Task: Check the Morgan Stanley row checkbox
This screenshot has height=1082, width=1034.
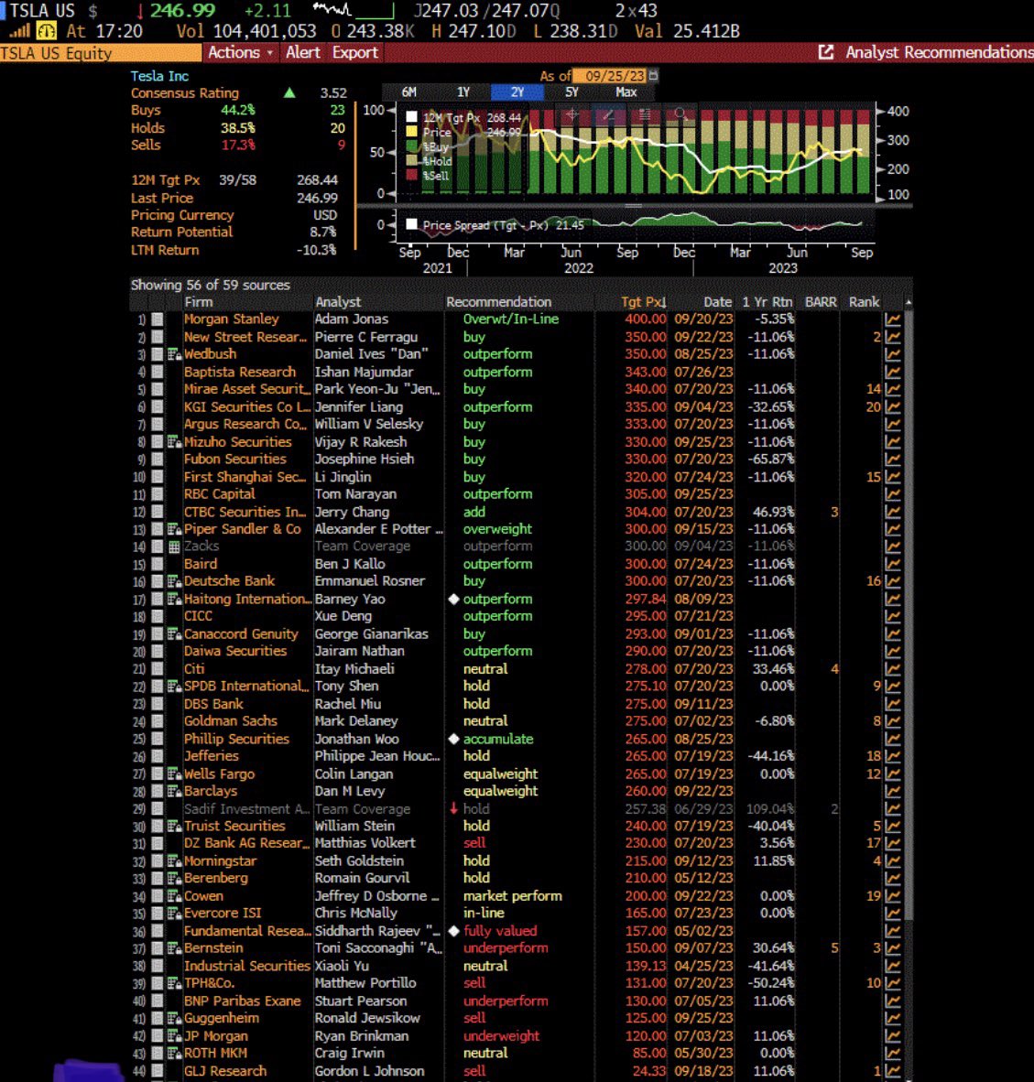Action: [x=158, y=319]
